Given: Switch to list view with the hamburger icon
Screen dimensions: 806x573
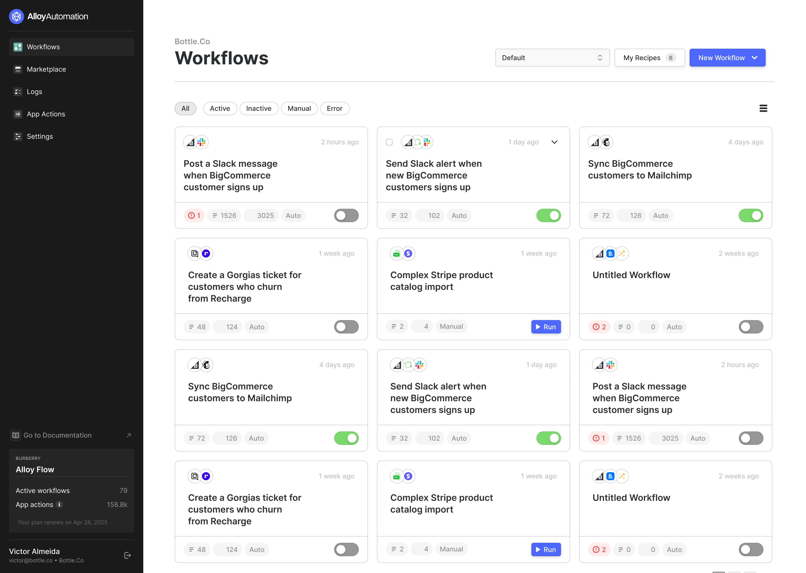Looking at the screenshot, I should [x=763, y=108].
